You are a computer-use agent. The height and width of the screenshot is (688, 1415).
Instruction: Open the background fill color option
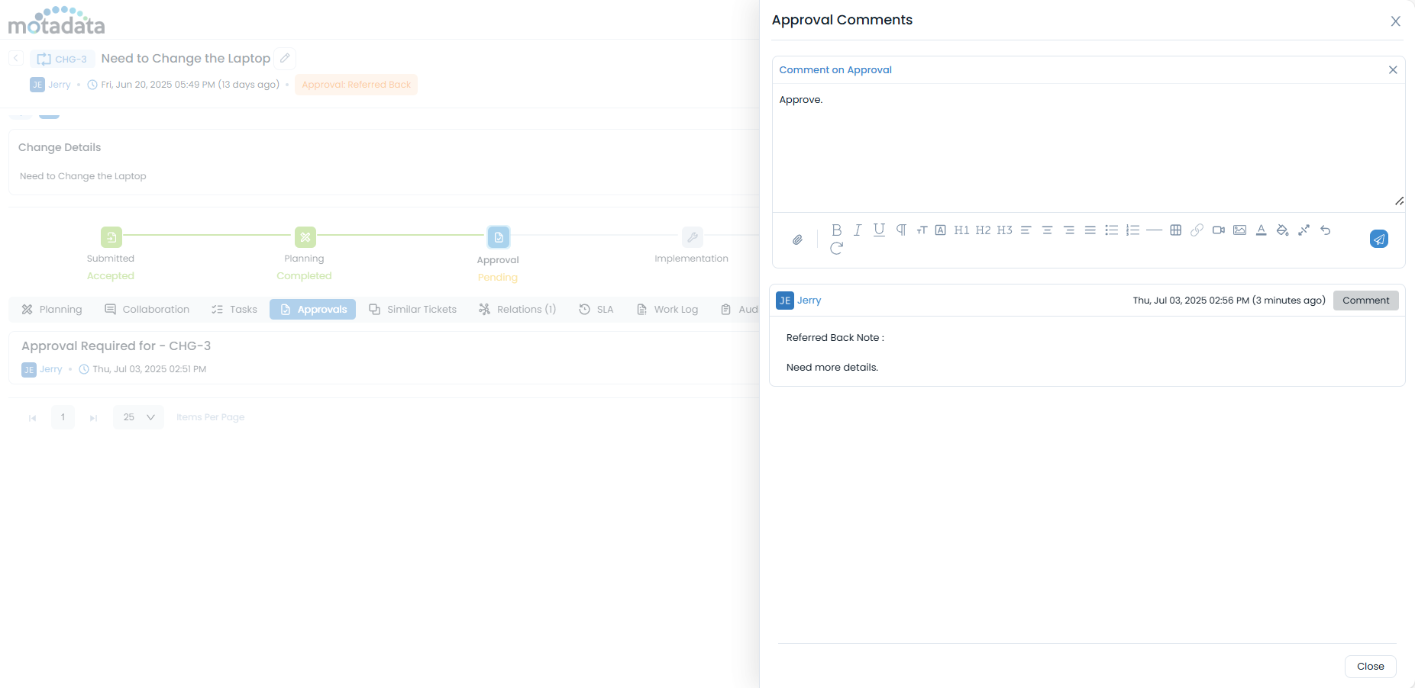tap(1282, 230)
